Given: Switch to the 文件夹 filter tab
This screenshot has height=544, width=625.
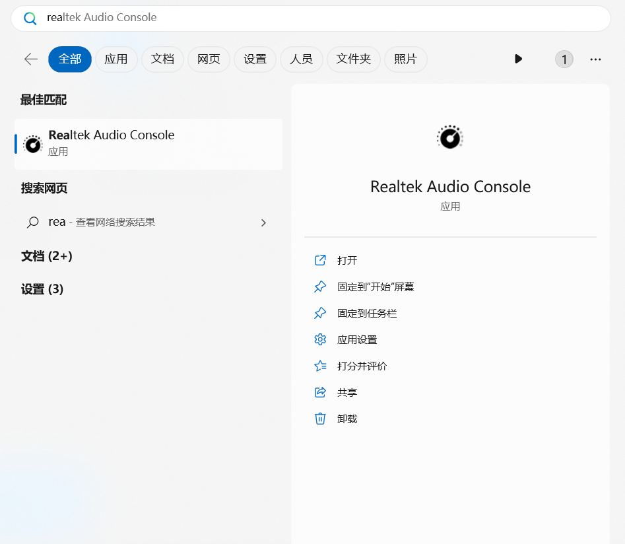Looking at the screenshot, I should click(x=354, y=59).
